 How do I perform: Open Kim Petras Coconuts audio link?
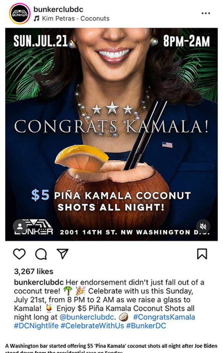coord(76,18)
